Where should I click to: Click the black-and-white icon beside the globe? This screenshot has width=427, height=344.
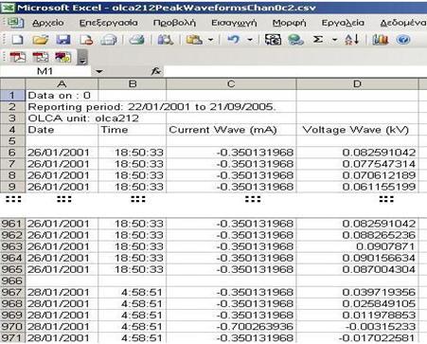tap(273, 40)
